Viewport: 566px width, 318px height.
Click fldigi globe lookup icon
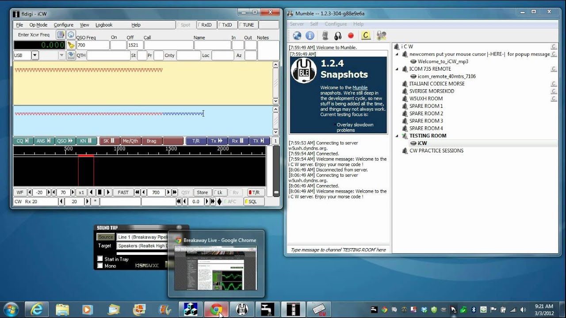(x=71, y=34)
